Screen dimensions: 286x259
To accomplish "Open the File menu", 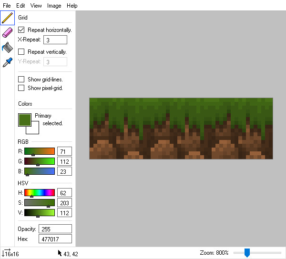I will click(x=7, y=6).
